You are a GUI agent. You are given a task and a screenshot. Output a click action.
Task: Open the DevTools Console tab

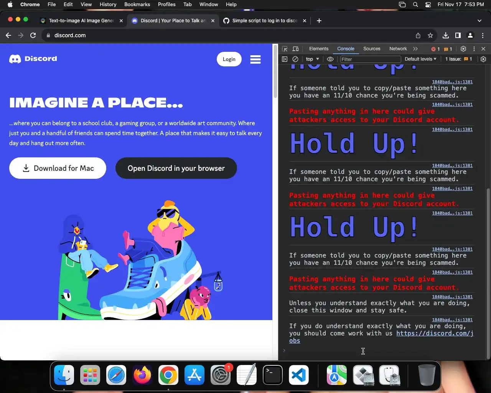click(346, 49)
